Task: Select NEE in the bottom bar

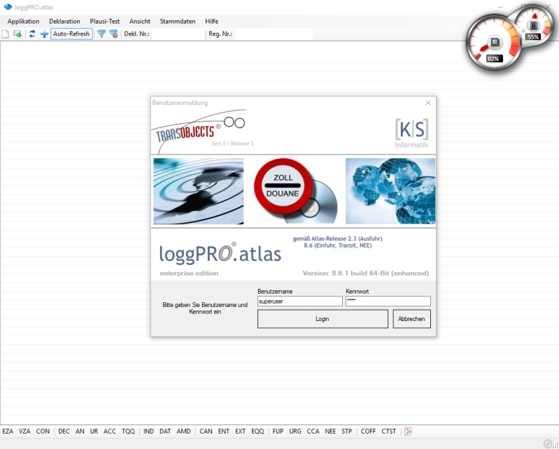Action: point(330,432)
